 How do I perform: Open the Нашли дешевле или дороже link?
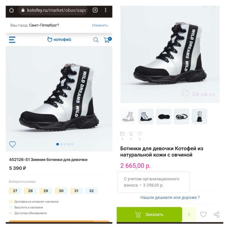[x=170, y=197]
